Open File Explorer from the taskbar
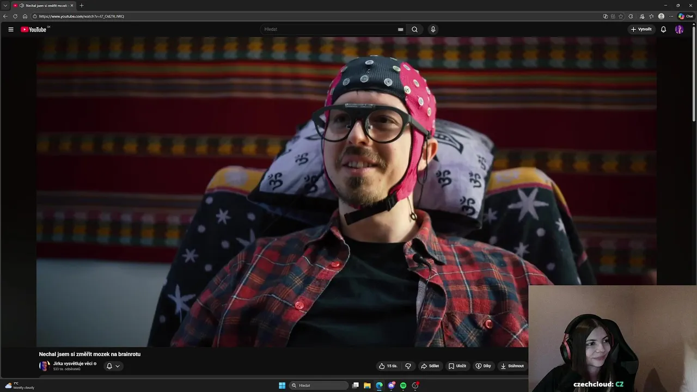697x392 pixels. click(367, 385)
